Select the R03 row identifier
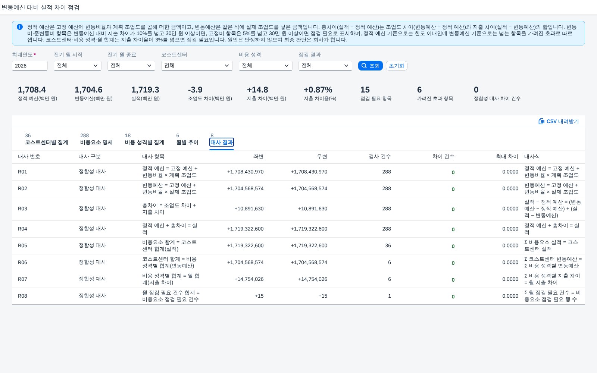597x373 pixels. [x=22, y=209]
